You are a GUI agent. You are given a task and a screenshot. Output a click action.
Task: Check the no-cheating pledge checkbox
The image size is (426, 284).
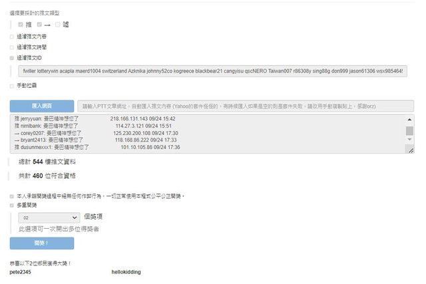pyautogui.click(x=12, y=196)
